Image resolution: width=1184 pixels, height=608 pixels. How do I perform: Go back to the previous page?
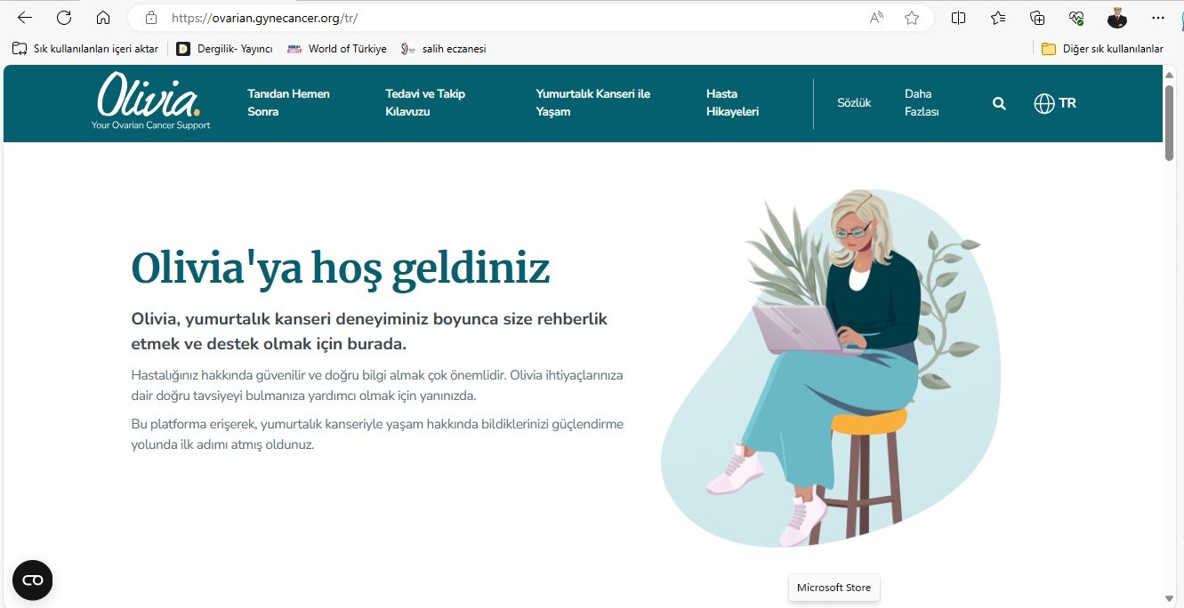(x=25, y=18)
